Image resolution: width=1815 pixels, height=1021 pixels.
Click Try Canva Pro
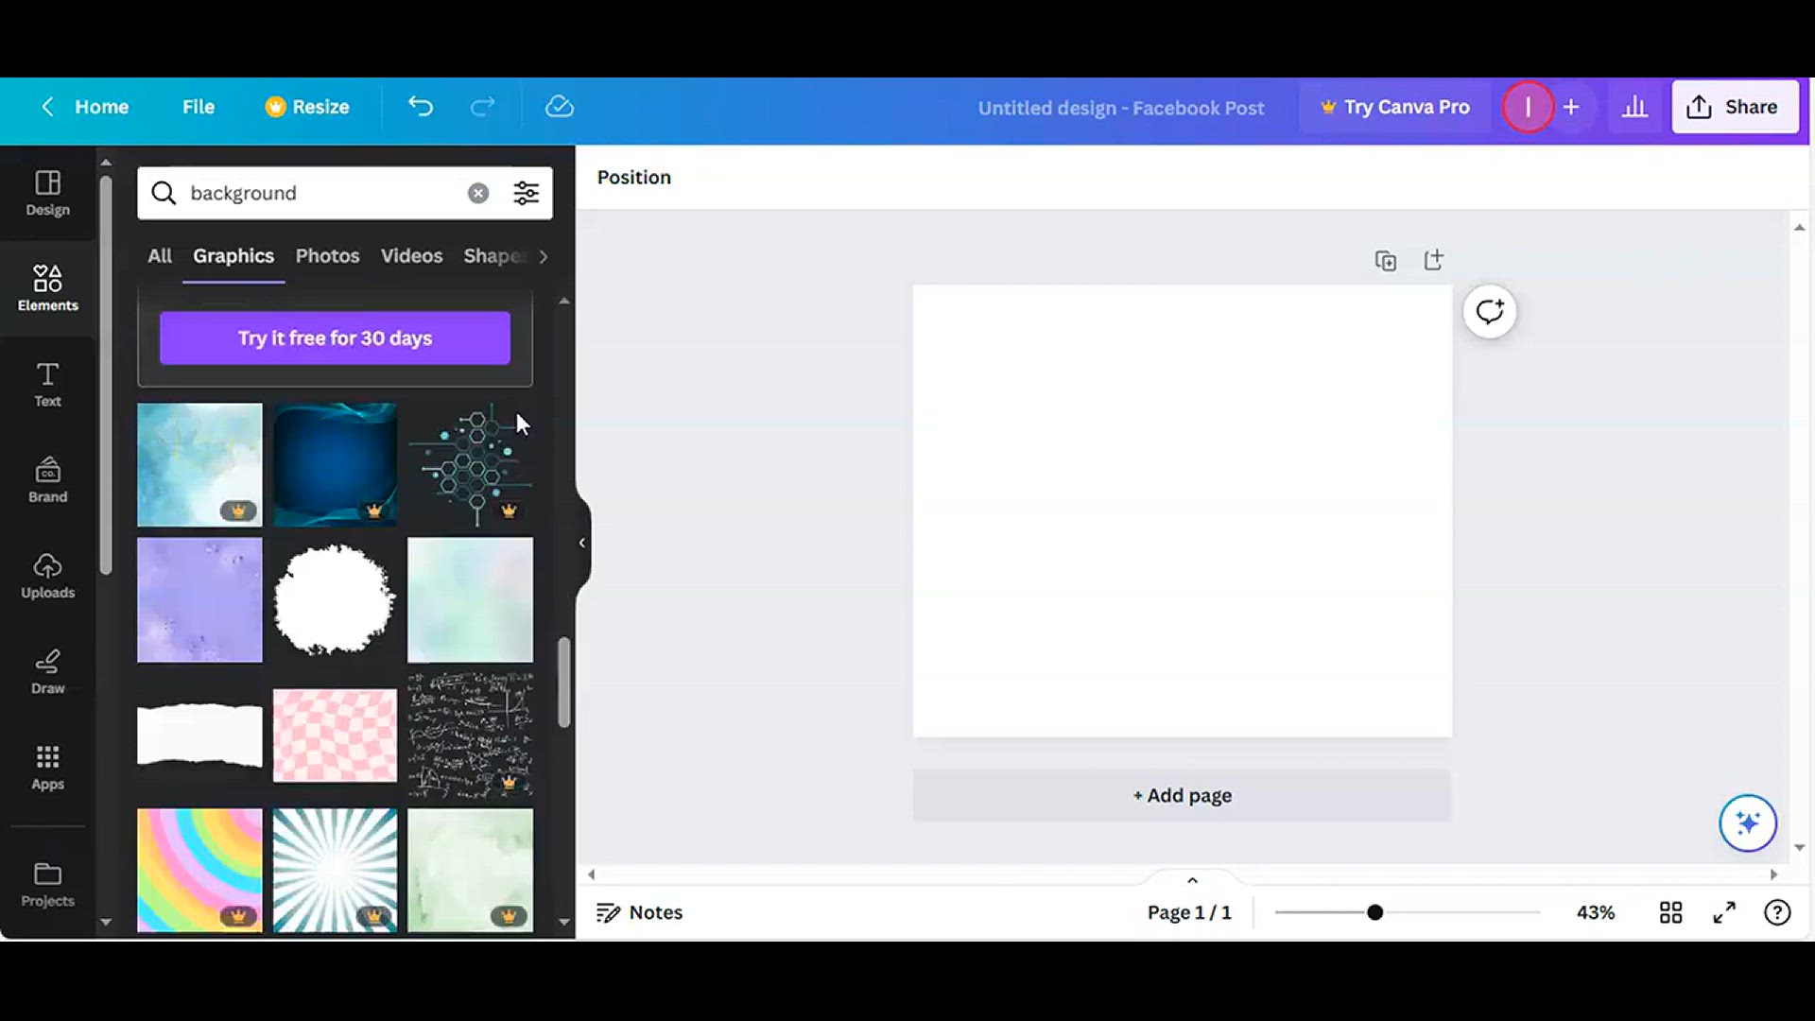coord(1395,107)
